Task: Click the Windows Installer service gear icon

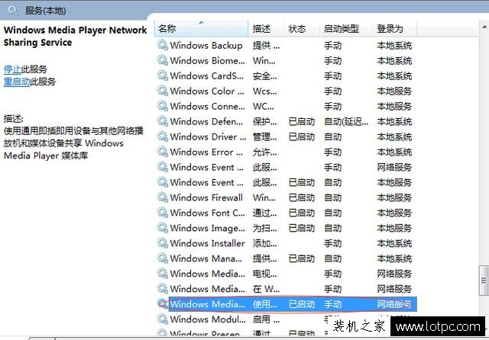Action: click(163, 243)
